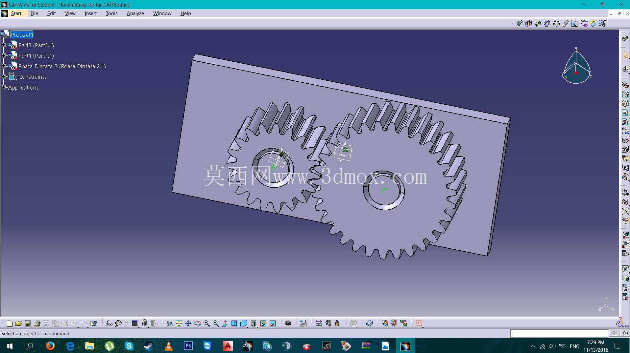Click Swap Visible Space icon
The height and width of the screenshot is (353, 630).
pyautogui.click(x=273, y=323)
